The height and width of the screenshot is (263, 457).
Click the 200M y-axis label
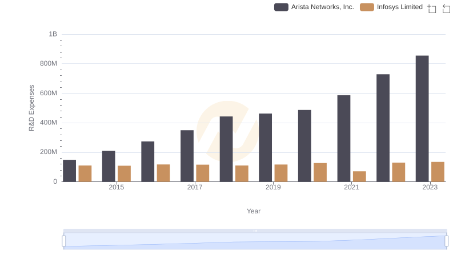(x=49, y=152)
